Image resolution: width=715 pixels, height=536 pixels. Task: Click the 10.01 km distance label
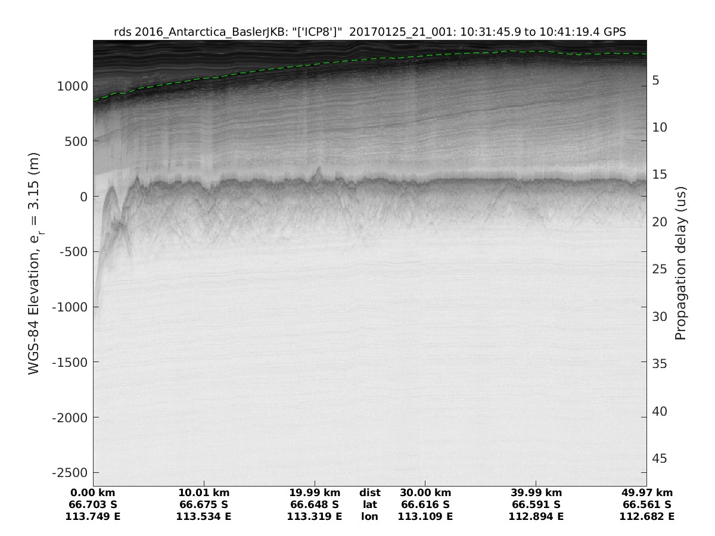click(x=204, y=493)
